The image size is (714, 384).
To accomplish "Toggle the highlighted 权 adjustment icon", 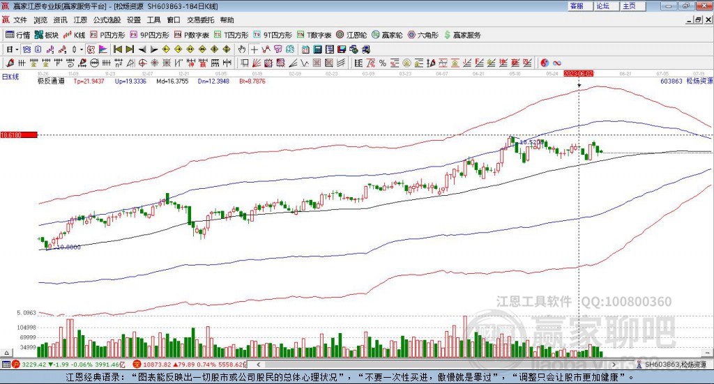I will (x=91, y=49).
